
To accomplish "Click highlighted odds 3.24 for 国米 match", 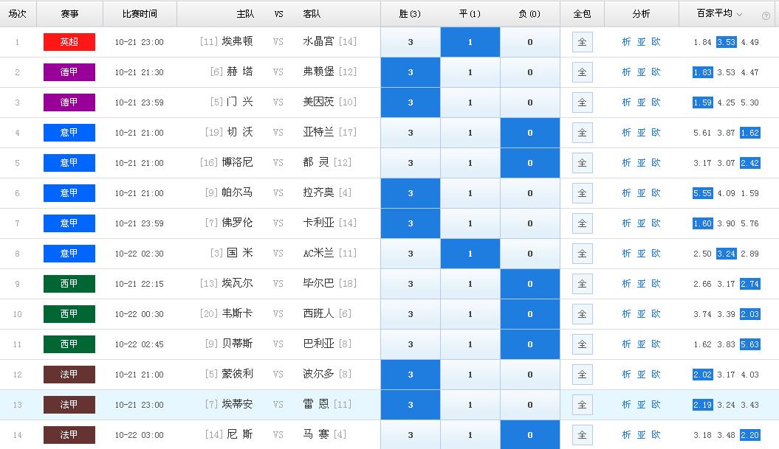I will 726,254.
